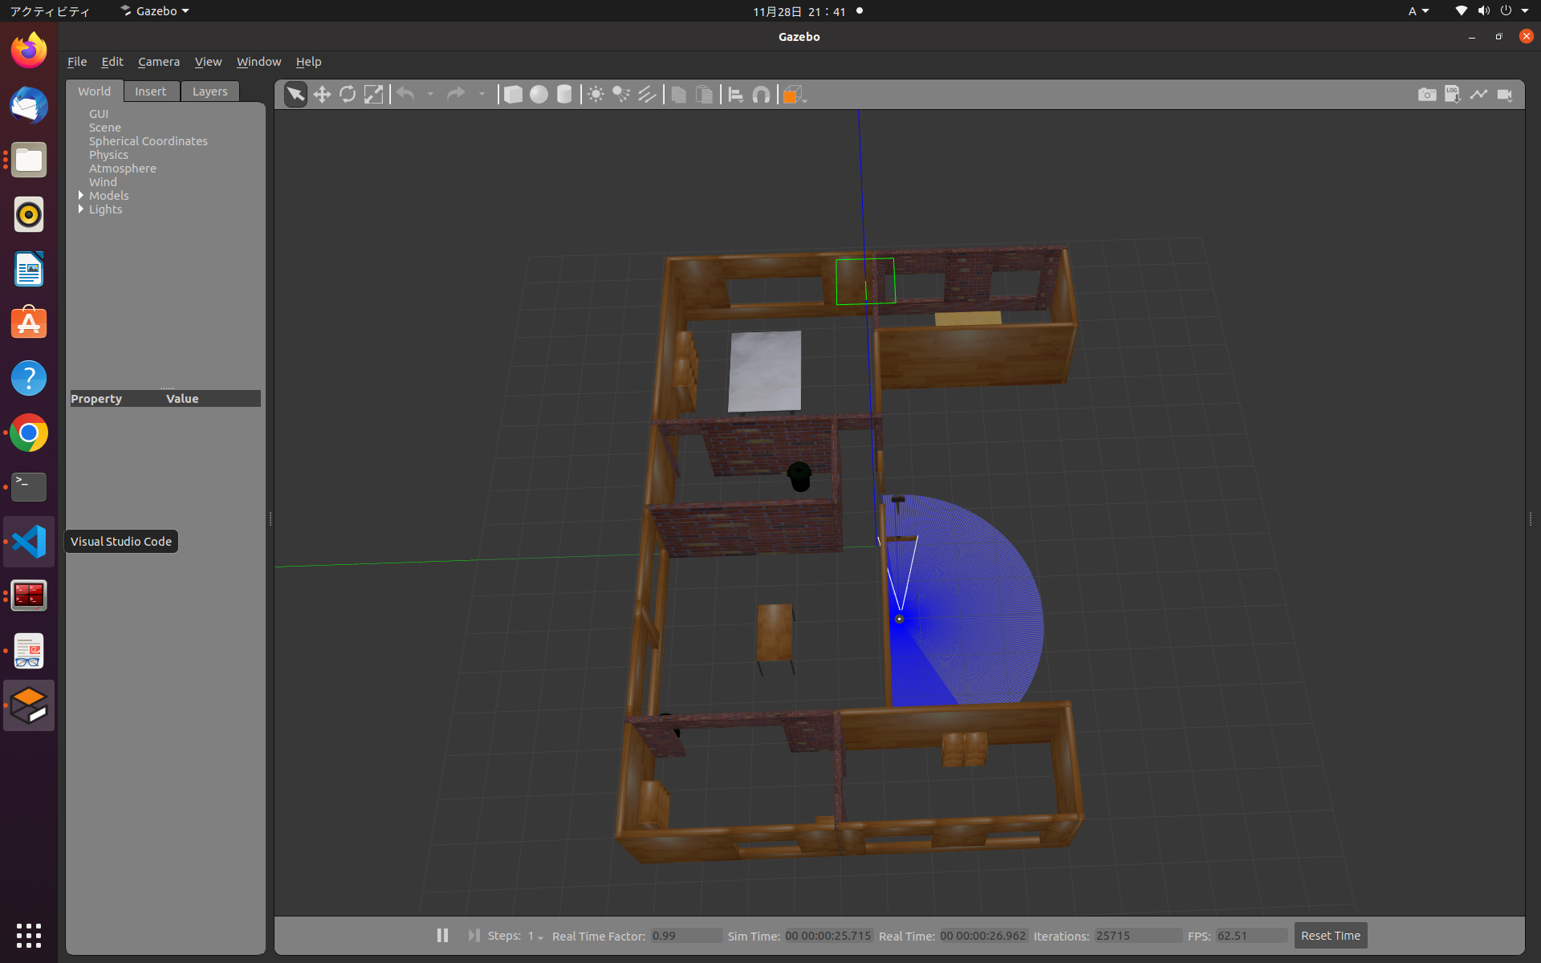Switch to the World tab
This screenshot has width=1541, height=963.
pos(95,91)
